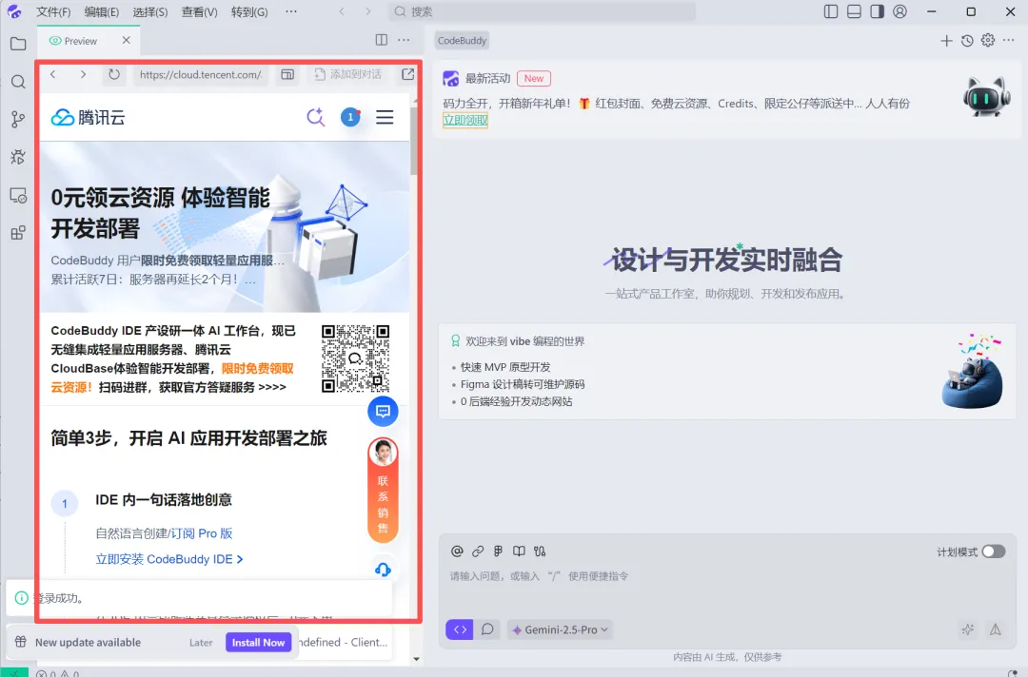The height and width of the screenshot is (677, 1028).
Task: Switch to chat ask mode button
Action: tap(487, 629)
